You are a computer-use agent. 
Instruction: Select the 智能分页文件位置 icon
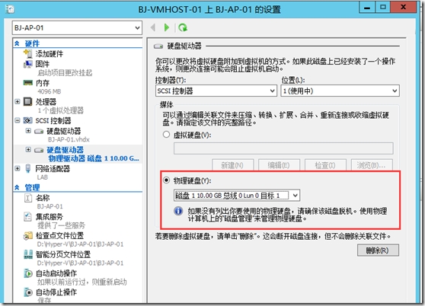28,254
